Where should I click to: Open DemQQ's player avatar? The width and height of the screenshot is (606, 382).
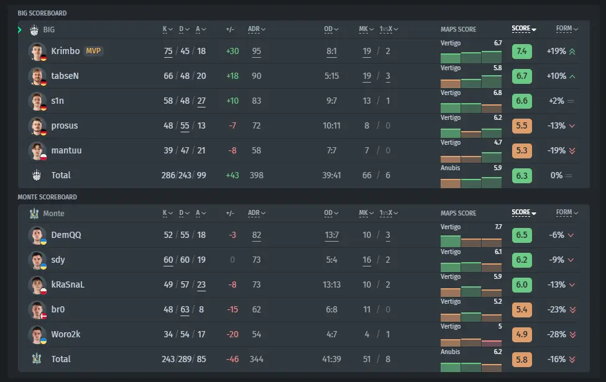click(x=37, y=235)
